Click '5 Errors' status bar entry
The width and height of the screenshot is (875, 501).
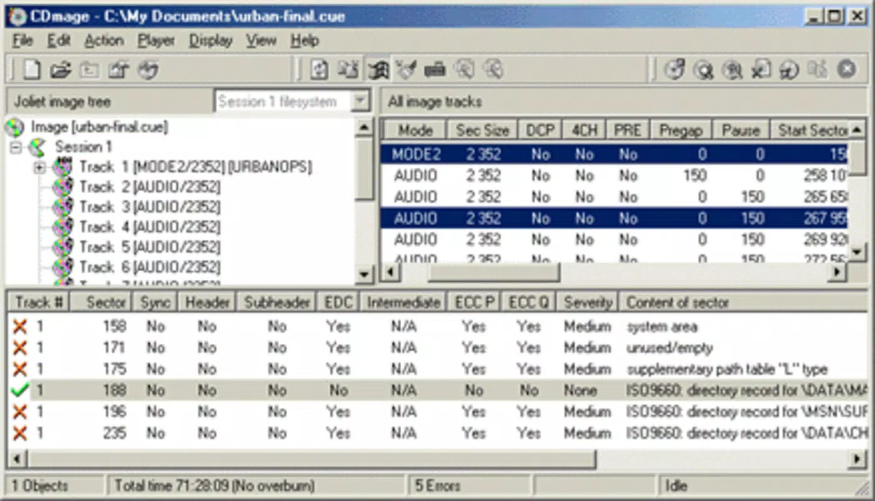pyautogui.click(x=437, y=485)
